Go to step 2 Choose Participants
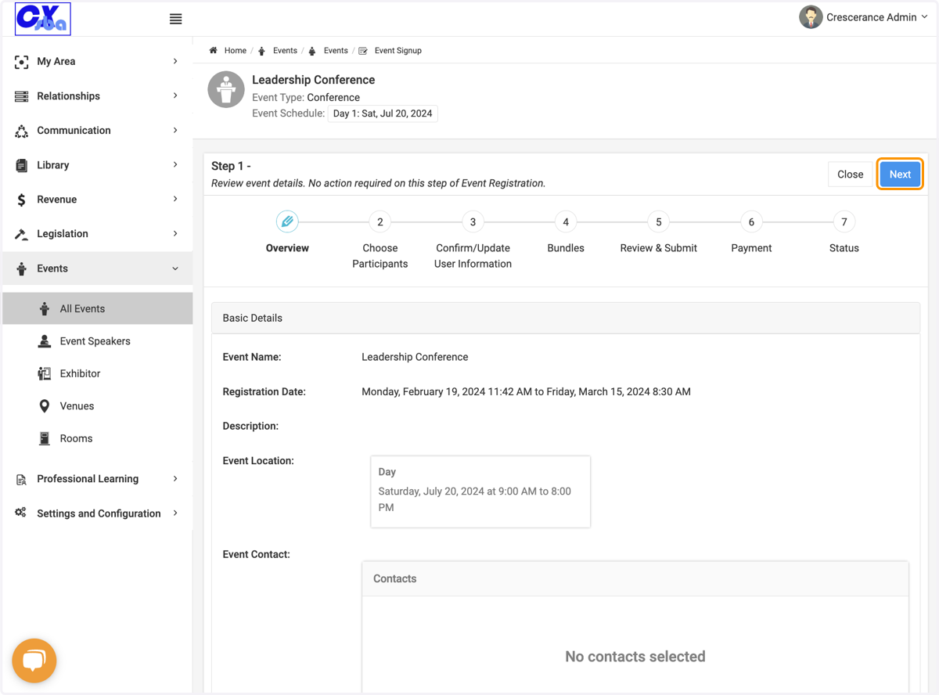This screenshot has width=939, height=695. [380, 222]
